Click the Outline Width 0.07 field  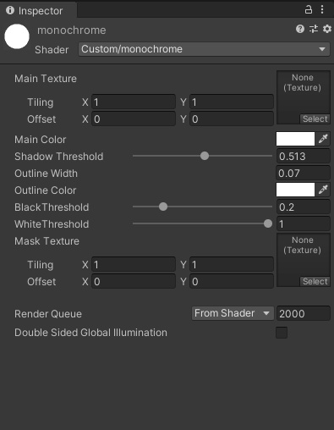303,173
